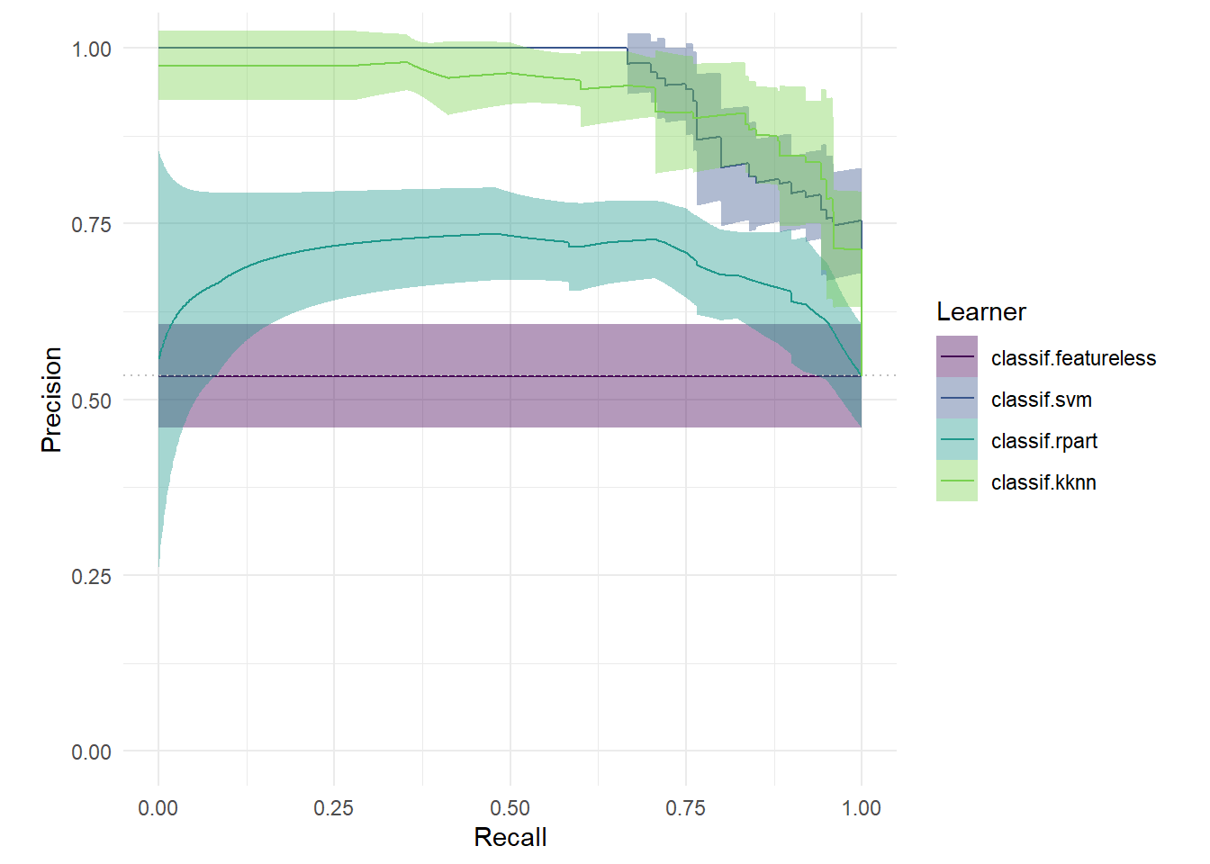Image resolution: width=1210 pixels, height=864 pixels.
Task: Select the classif.kknn legend label text
Action: tap(1043, 482)
